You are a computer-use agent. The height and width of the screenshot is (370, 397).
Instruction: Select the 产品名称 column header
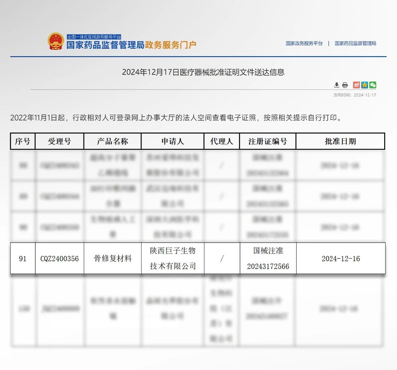tap(112, 141)
